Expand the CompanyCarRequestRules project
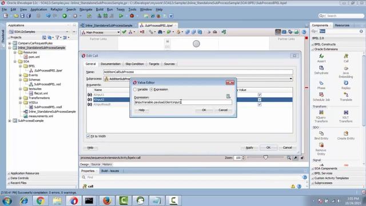The image size is (366, 206). [10, 43]
